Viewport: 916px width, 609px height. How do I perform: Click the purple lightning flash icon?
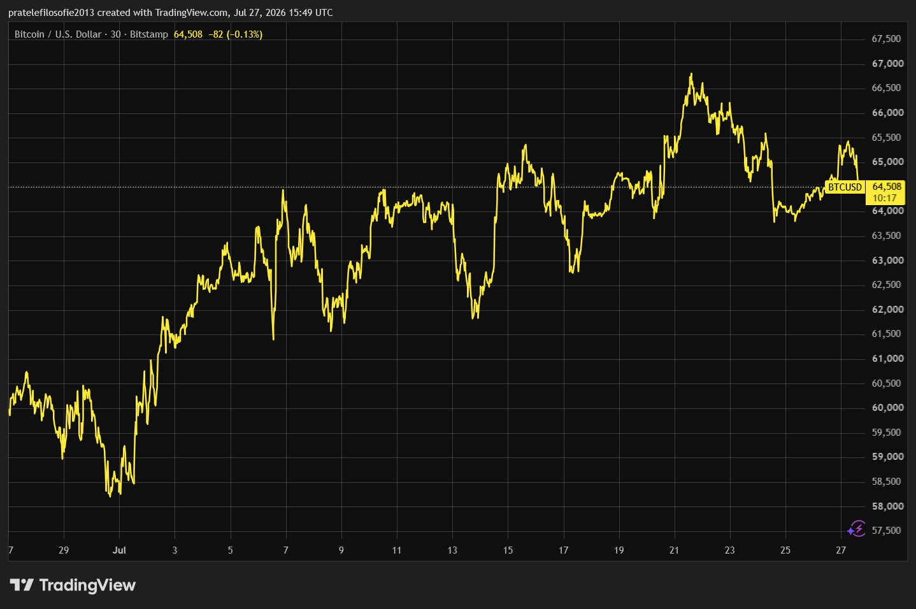[856, 529]
